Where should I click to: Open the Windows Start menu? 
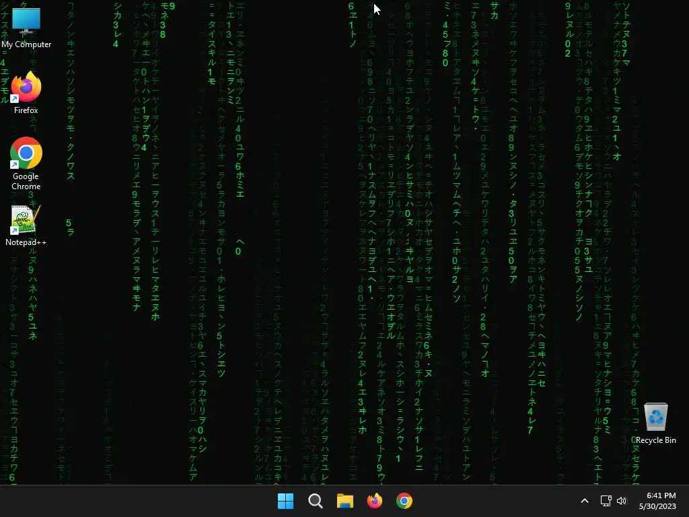tap(285, 501)
